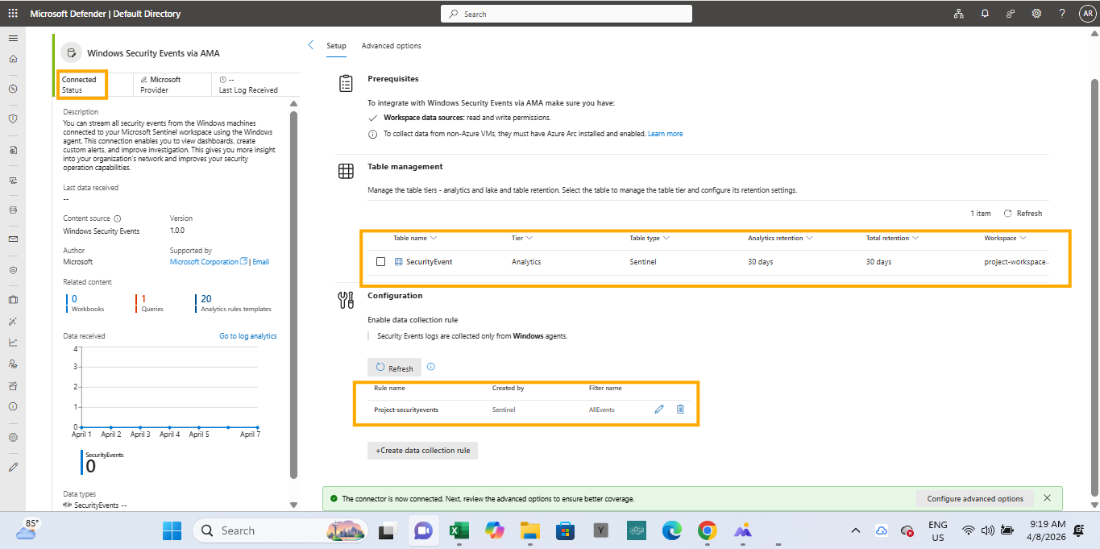Click the Connected status label
Image resolution: width=1100 pixels, height=549 pixels.
coord(79,80)
